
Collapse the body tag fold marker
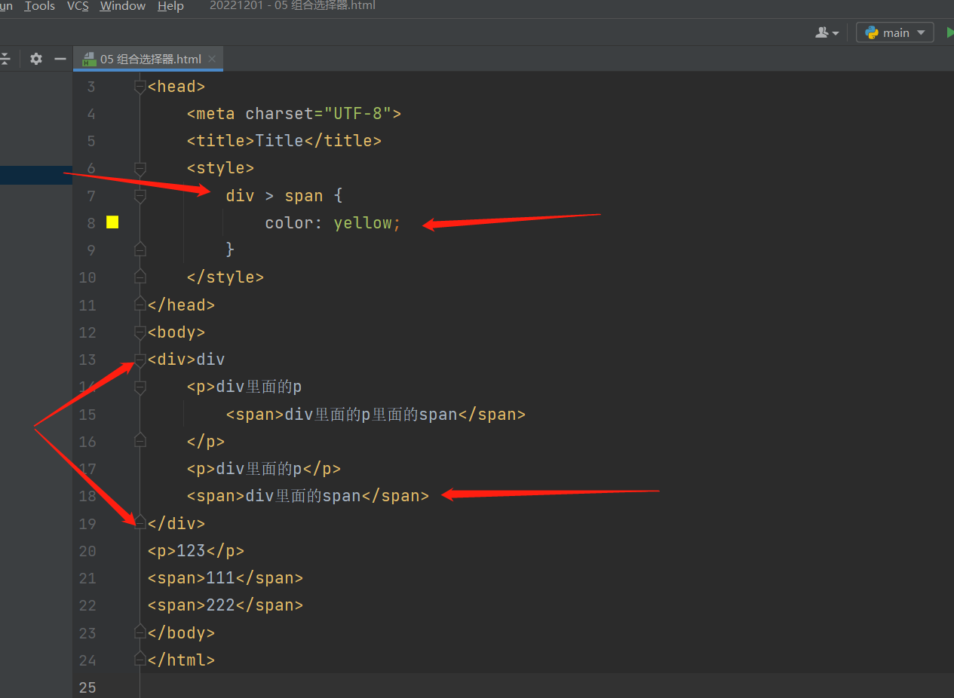coord(140,332)
